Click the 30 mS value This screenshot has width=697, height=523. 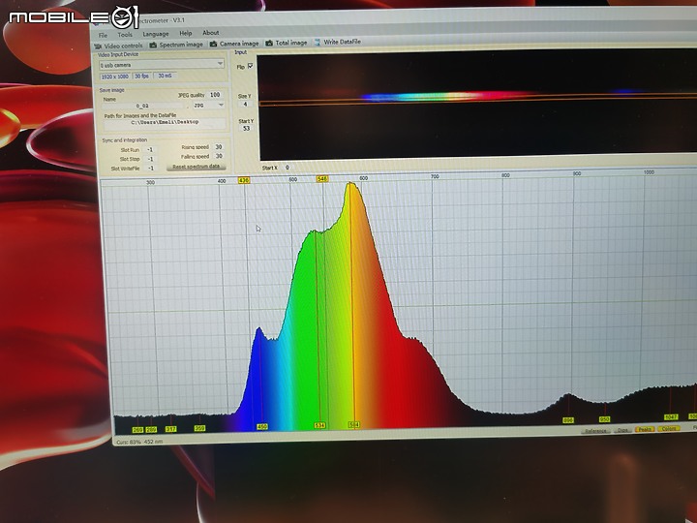pyautogui.click(x=165, y=76)
